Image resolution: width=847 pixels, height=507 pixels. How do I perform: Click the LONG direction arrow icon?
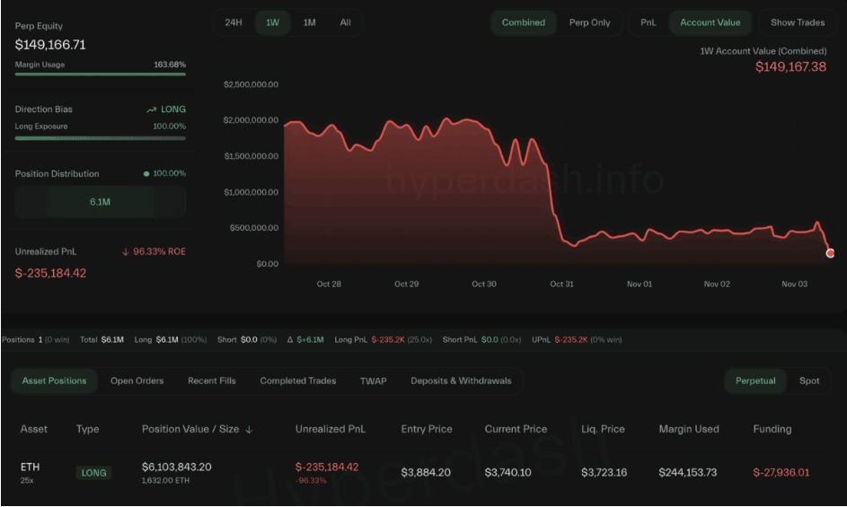pos(152,109)
